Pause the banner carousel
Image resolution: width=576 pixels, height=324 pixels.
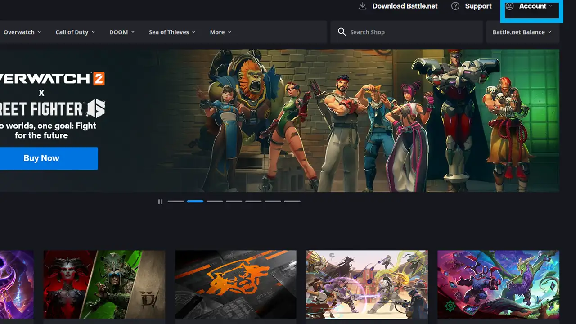click(160, 202)
